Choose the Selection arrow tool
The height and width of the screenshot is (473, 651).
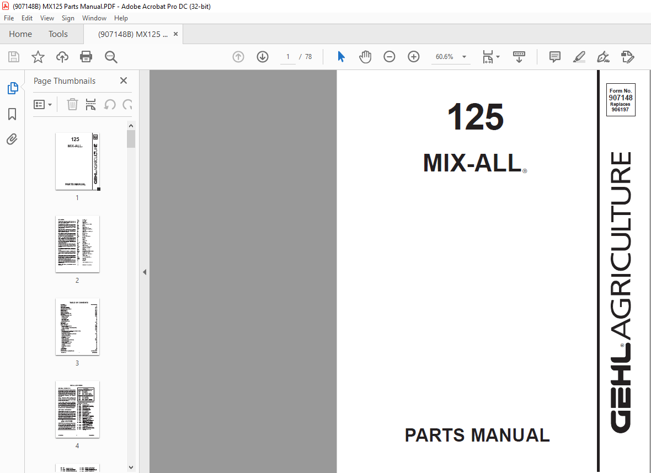pos(341,57)
